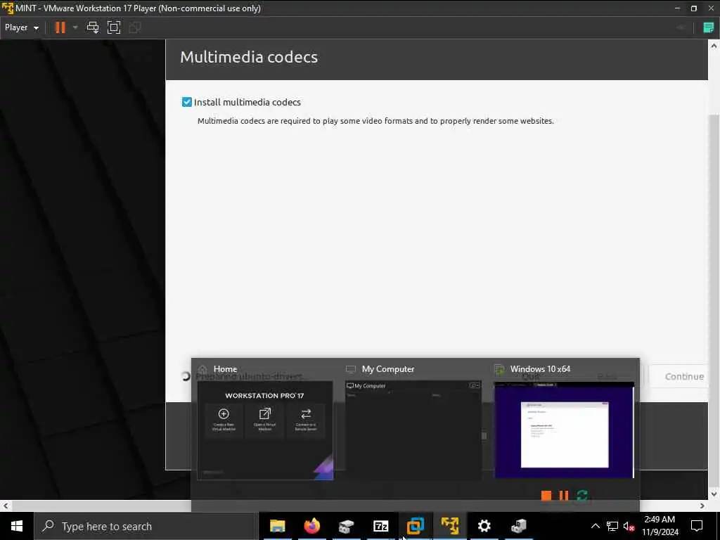Open the clock showing 2:49 AM
Screen dimensions: 720x540
(660, 526)
